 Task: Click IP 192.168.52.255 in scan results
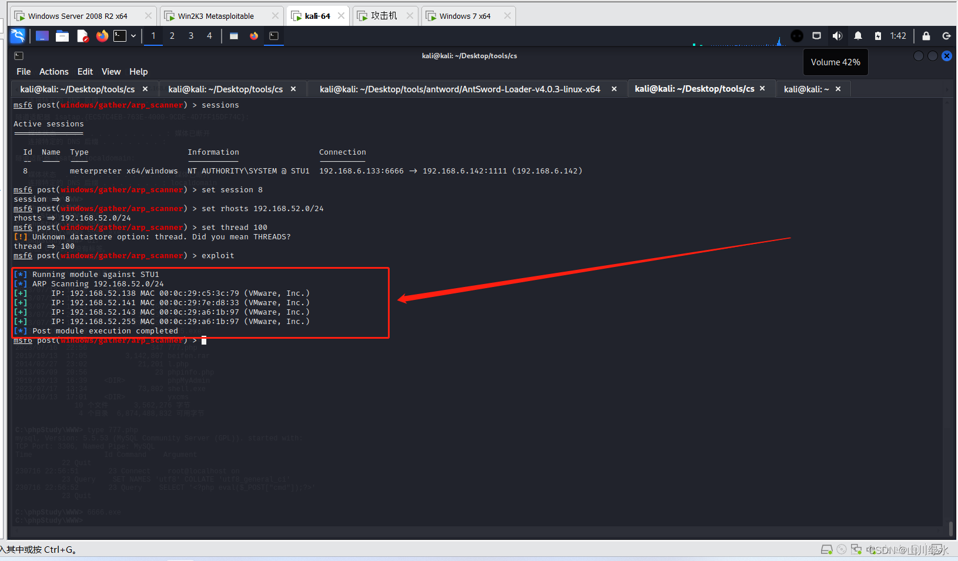pos(103,322)
